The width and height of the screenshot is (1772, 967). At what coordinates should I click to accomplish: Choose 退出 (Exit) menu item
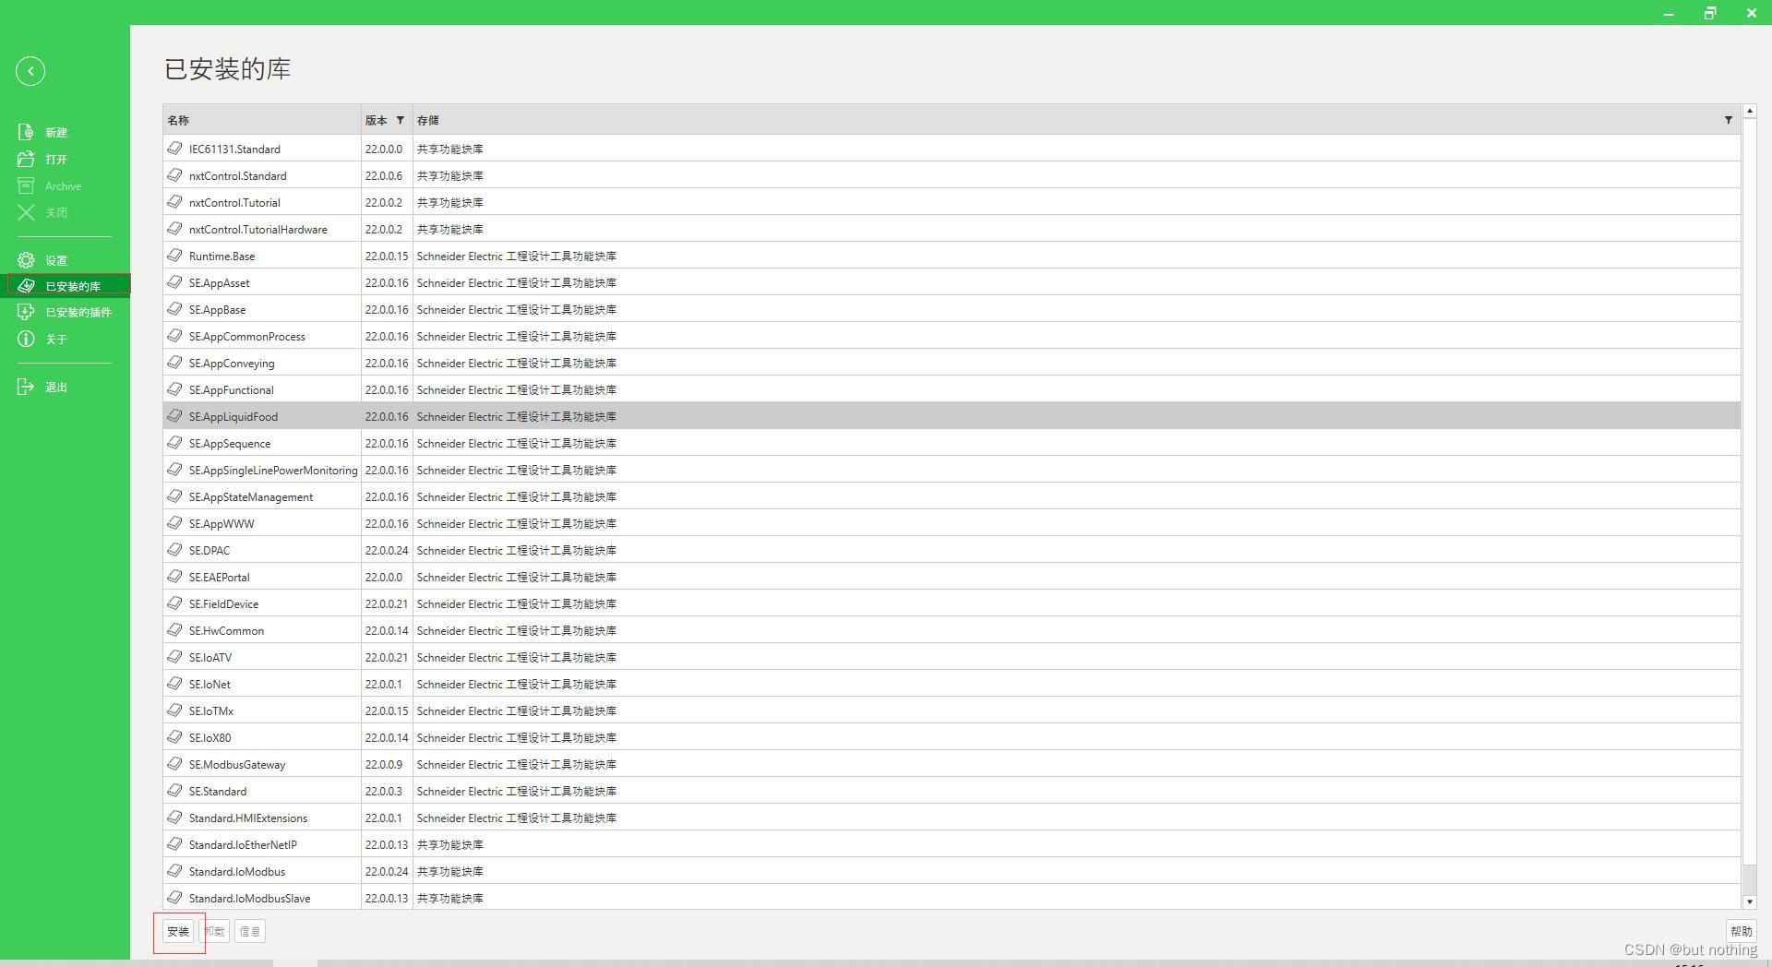tap(56, 388)
